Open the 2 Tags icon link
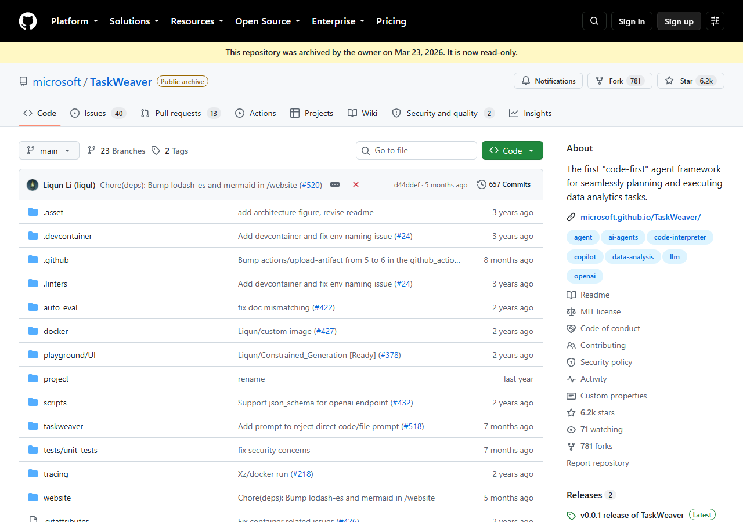743x522 pixels. click(x=156, y=151)
